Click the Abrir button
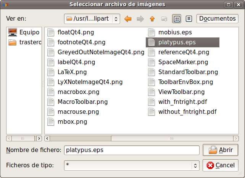This screenshot has height=178, width=245. click(221, 150)
